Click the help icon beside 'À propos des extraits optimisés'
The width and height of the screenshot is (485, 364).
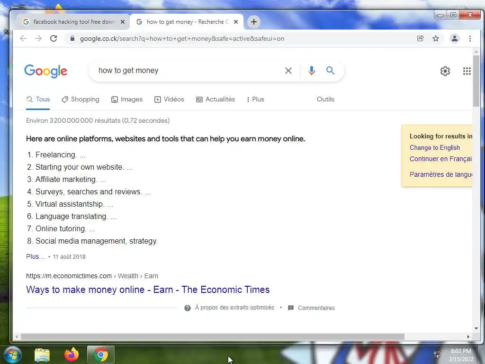pyautogui.click(x=188, y=308)
